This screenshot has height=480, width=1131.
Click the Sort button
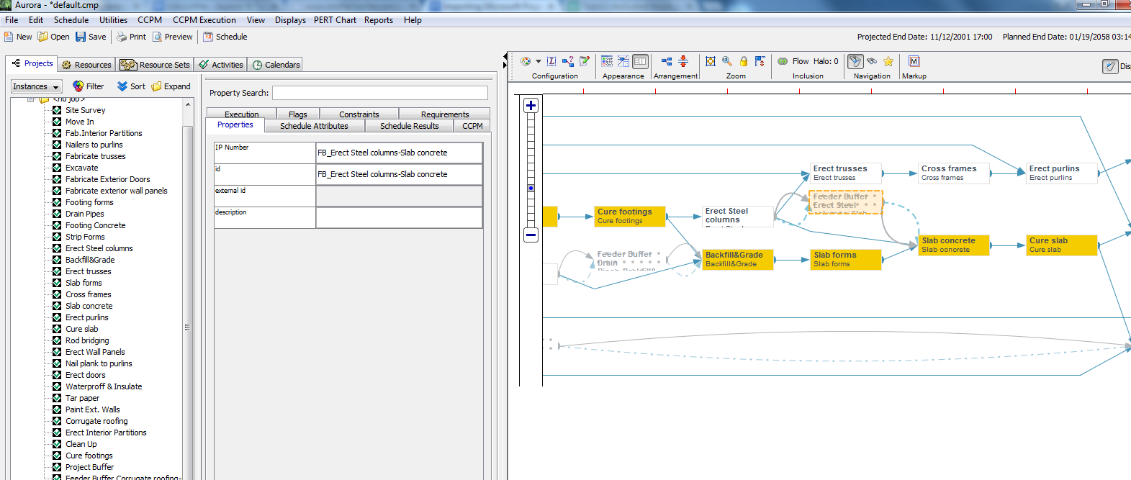pos(131,86)
